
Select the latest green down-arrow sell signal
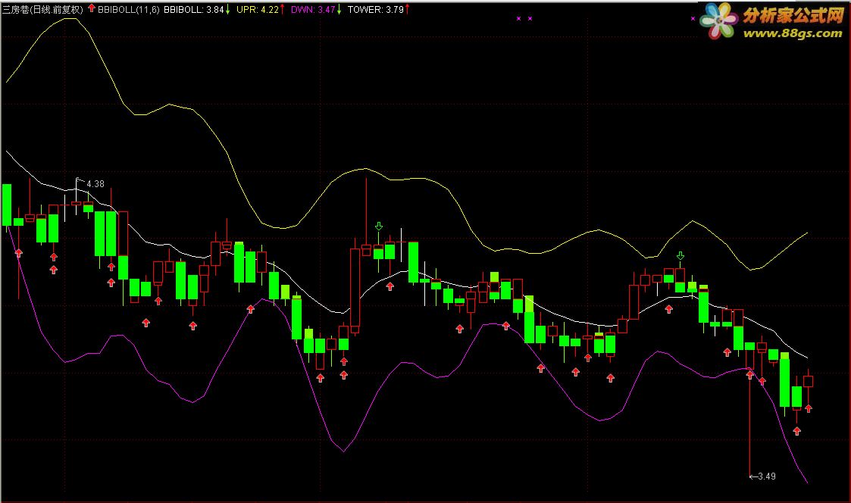[x=680, y=255]
